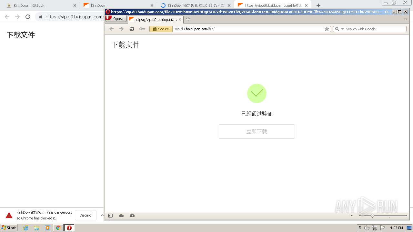Switch to Opera in the taskbar
This screenshot has height=232, width=413.
point(69,228)
